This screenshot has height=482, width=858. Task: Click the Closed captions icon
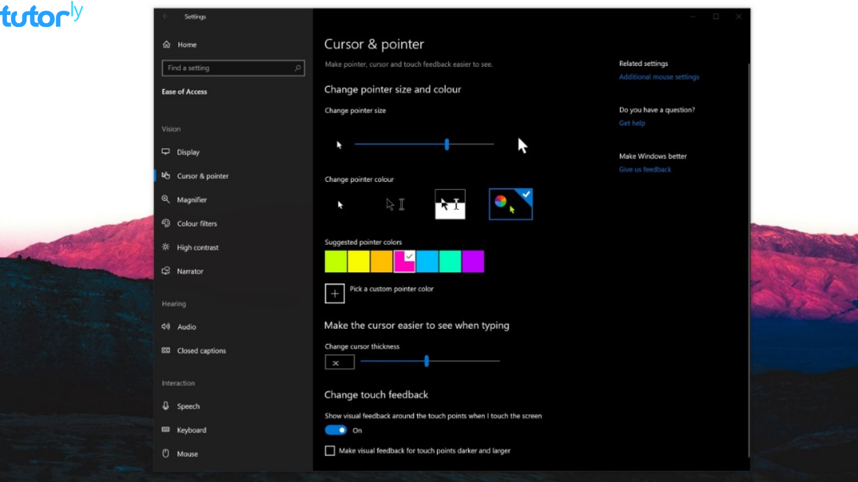[x=165, y=351]
